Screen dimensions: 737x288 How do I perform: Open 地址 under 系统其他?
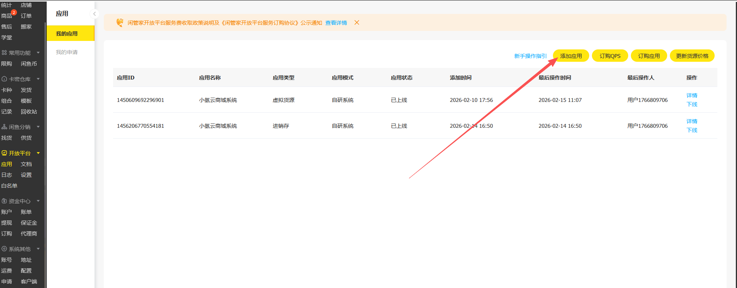26,260
